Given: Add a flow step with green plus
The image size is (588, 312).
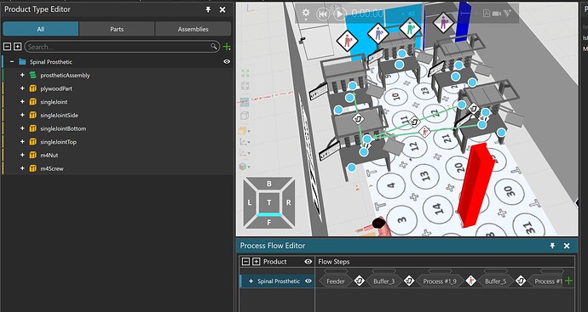Looking at the screenshot, I should click(x=569, y=281).
